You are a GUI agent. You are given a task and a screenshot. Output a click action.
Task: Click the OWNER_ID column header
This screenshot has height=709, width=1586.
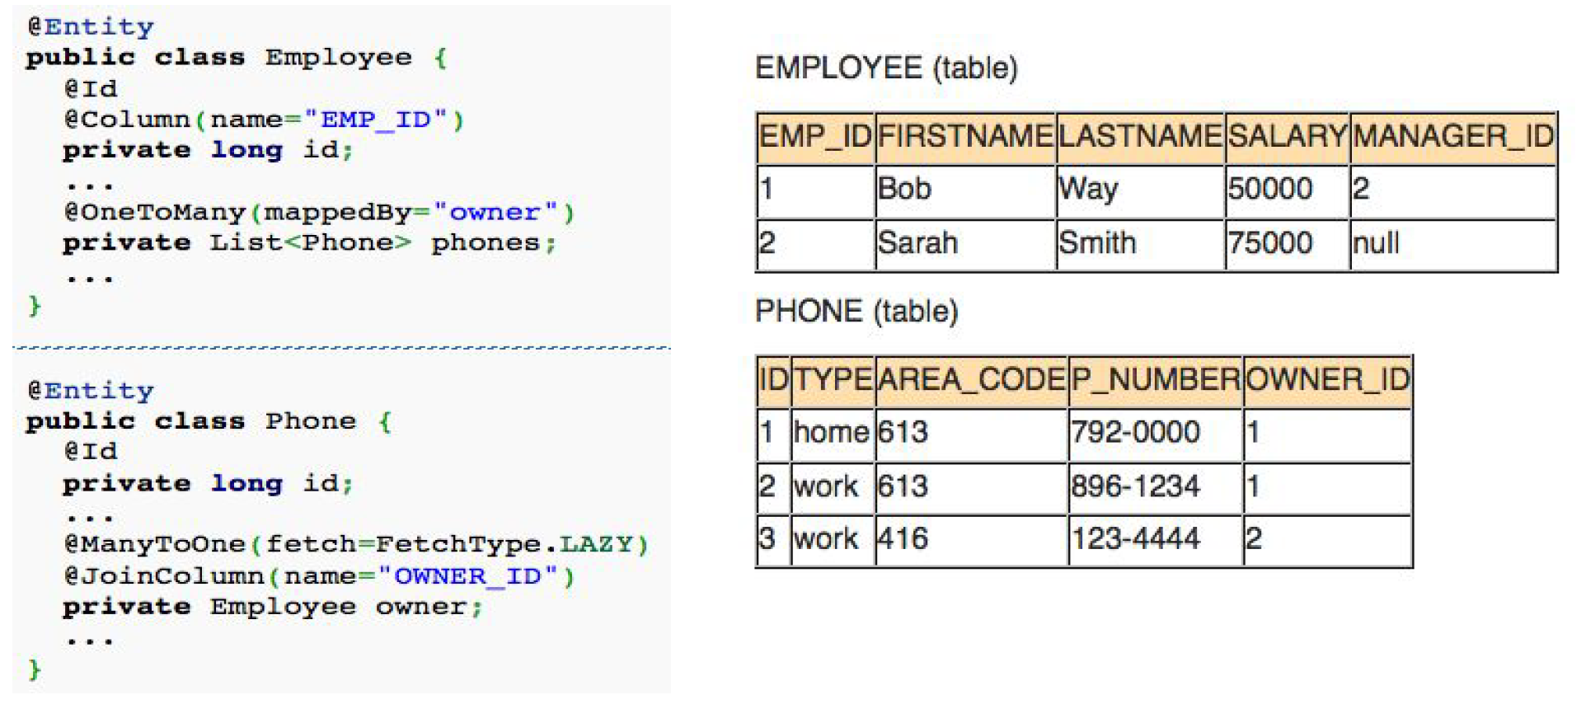(1327, 380)
